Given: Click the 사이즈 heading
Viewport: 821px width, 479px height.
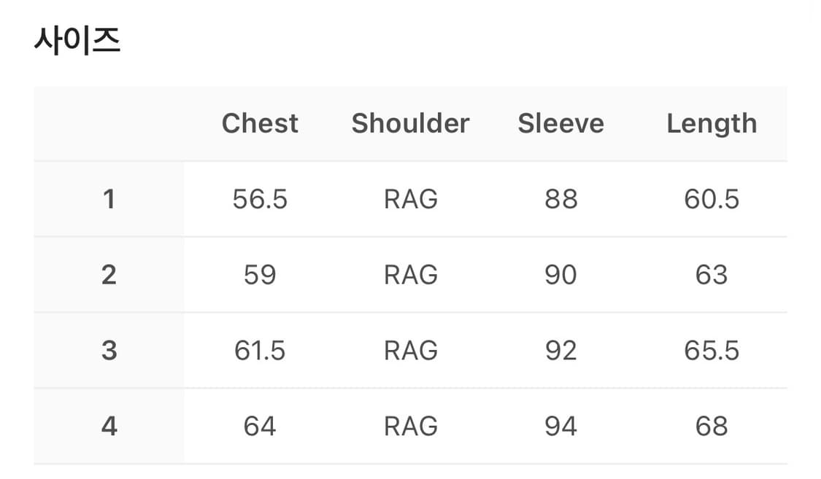Looking at the screenshot, I should [x=77, y=42].
